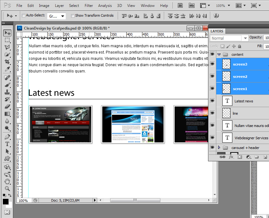
Task: Select the Clone Stamp tool
Action: [7, 92]
